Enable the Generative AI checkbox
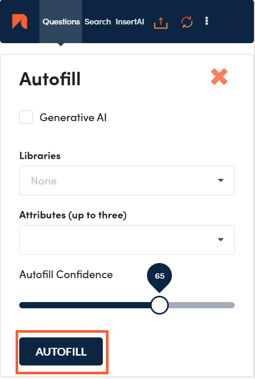 26,117
